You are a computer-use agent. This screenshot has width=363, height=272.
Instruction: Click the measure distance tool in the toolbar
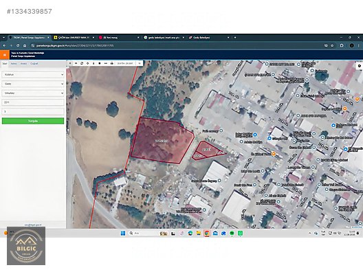pyautogui.click(x=106, y=63)
